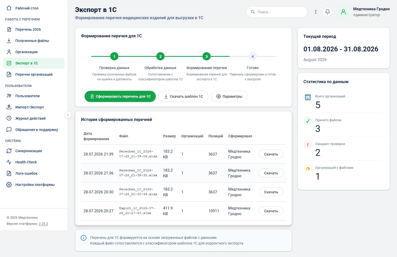Go to Полученные файлы

(x=34, y=41)
